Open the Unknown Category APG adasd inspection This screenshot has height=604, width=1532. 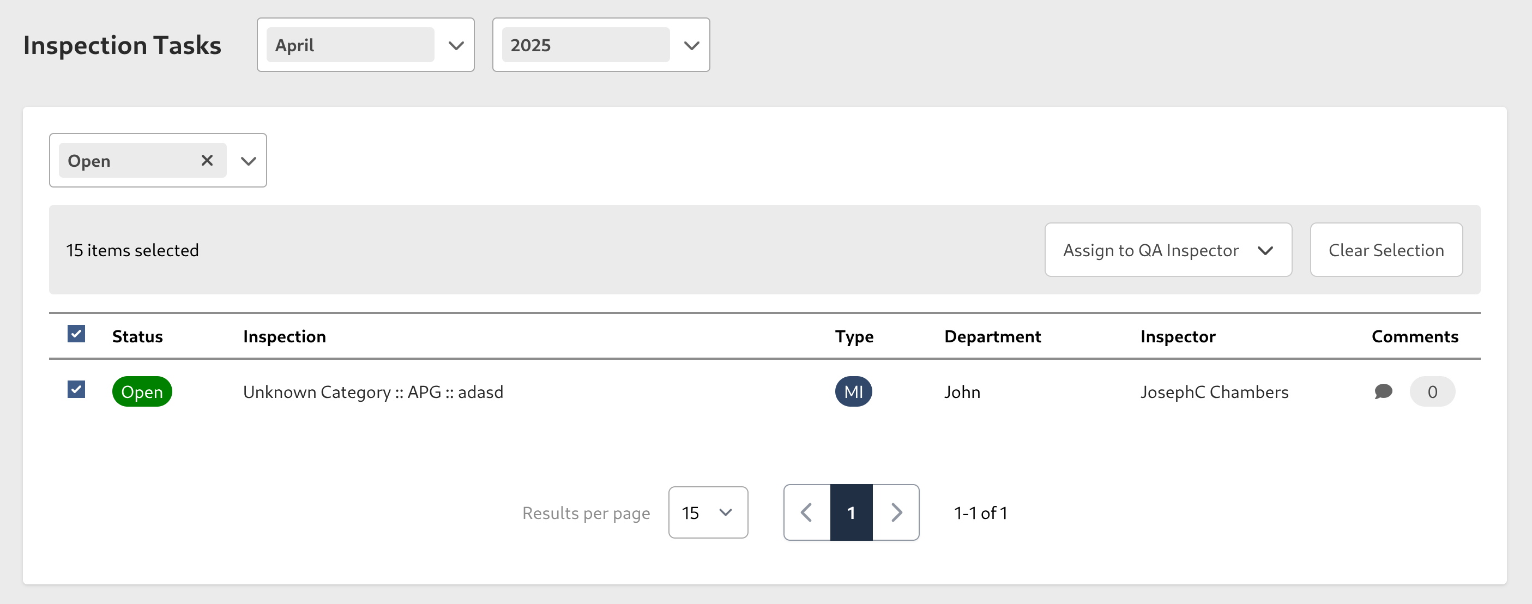point(373,392)
